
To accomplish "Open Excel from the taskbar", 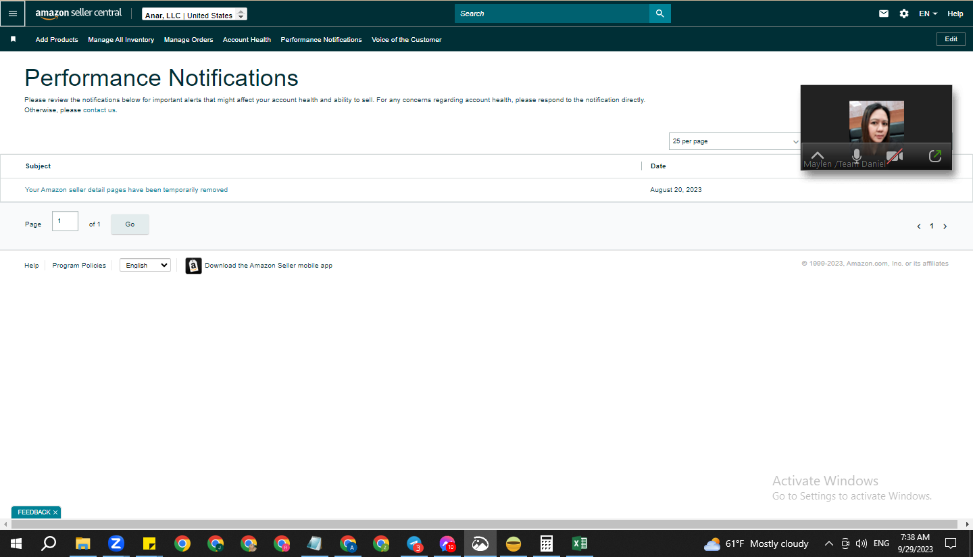I will coord(580,543).
